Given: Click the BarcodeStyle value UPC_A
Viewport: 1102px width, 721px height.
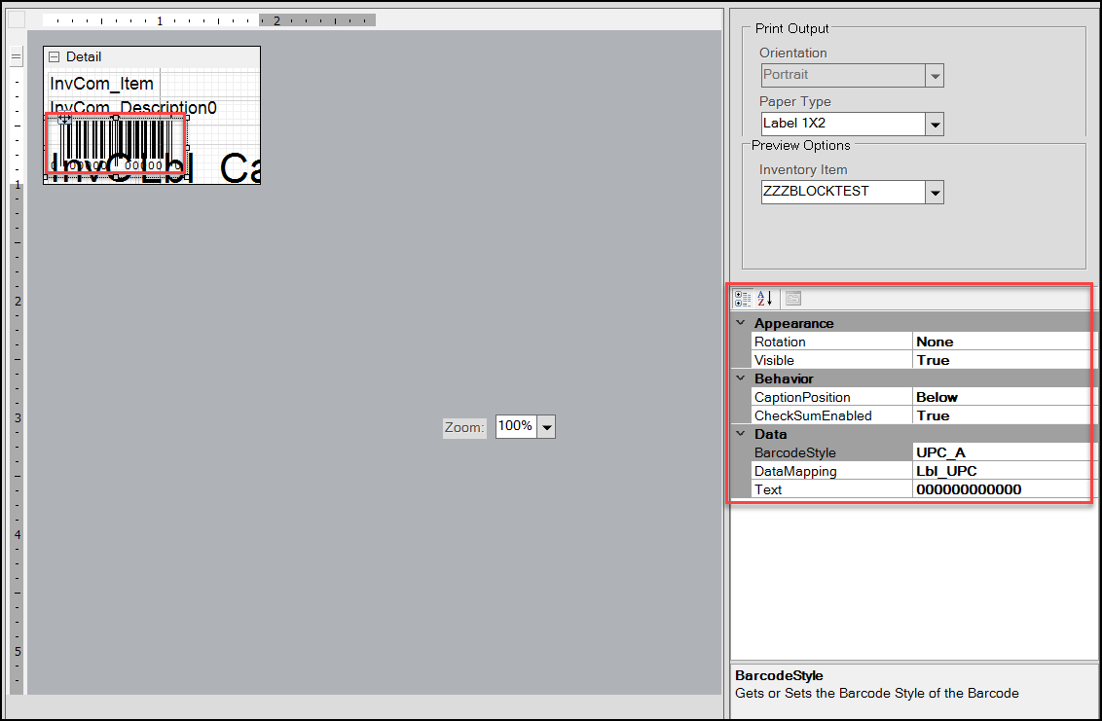Looking at the screenshot, I should 940,452.
